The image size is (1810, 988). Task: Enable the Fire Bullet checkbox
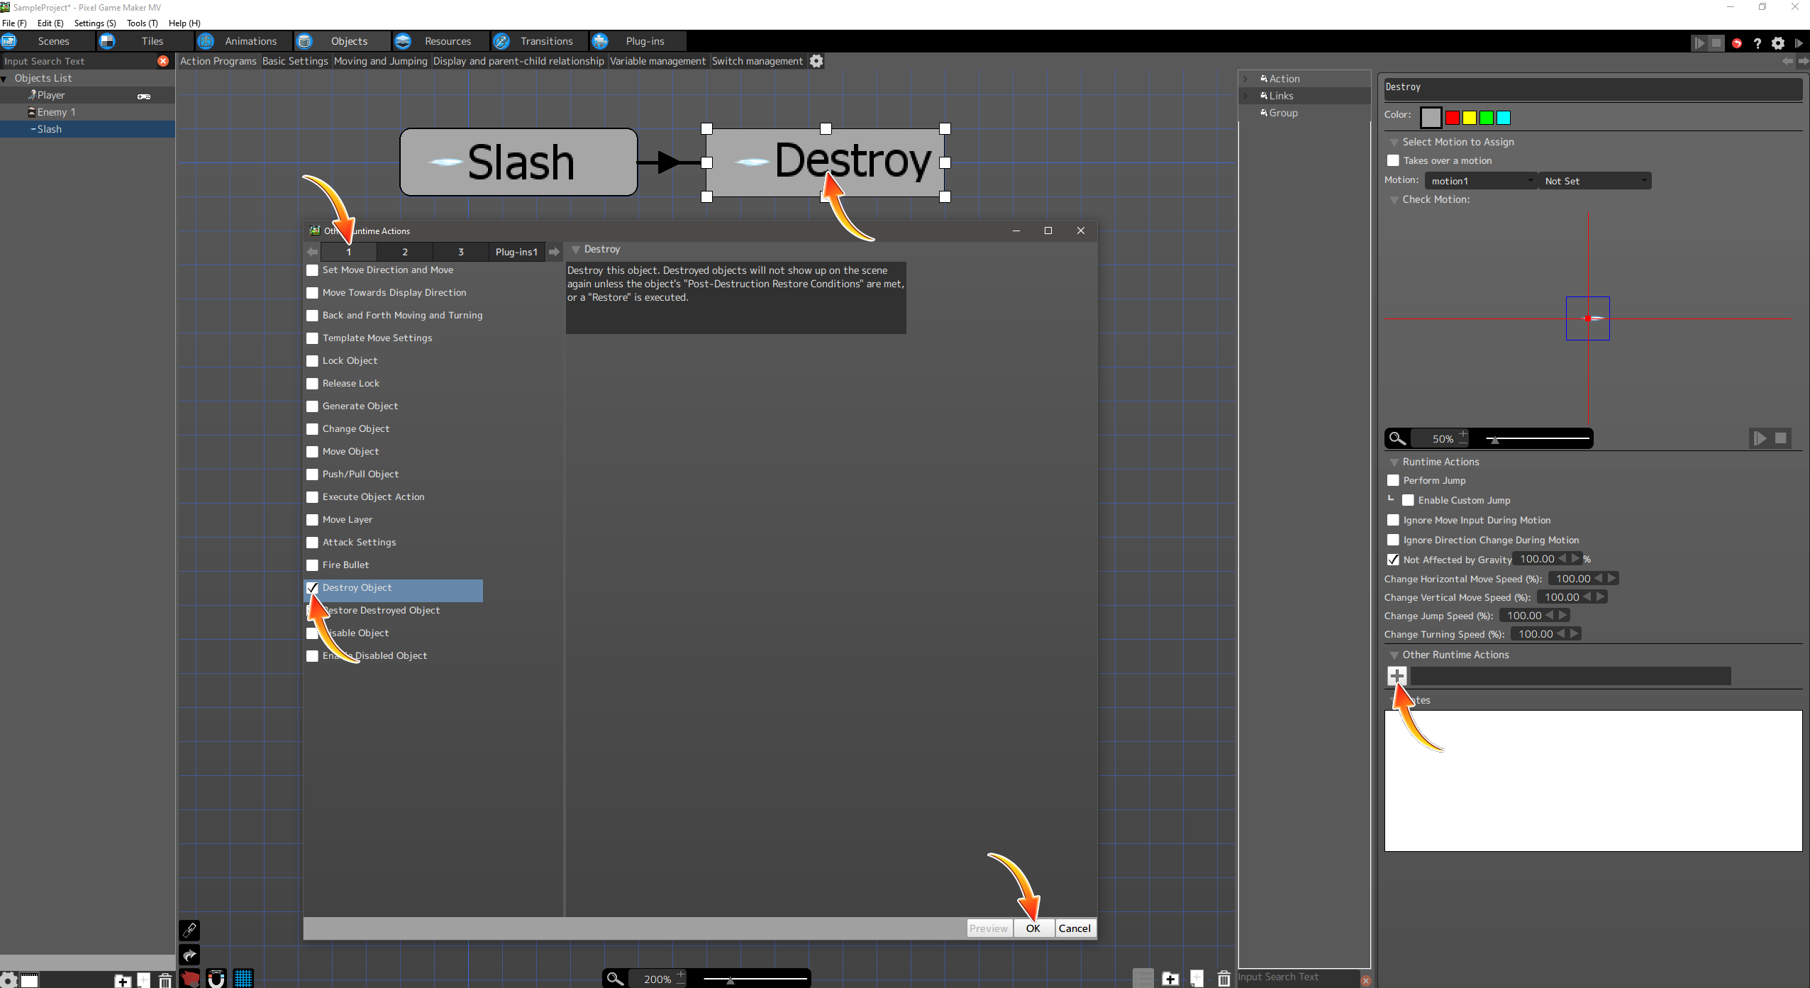coord(312,565)
